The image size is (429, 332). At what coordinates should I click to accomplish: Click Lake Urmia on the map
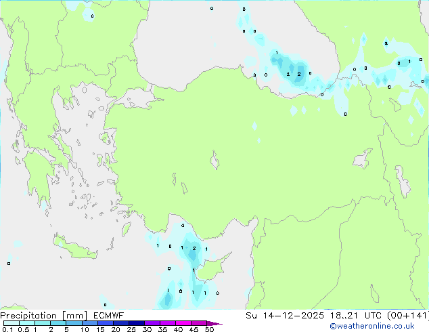pos(403,182)
